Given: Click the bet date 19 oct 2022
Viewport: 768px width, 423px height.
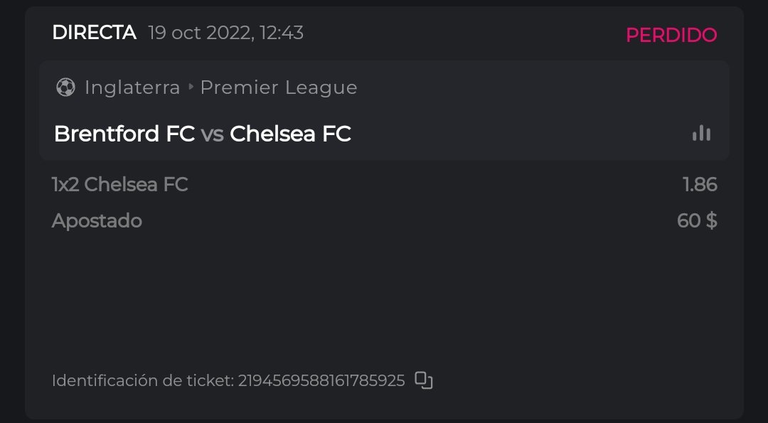Looking at the screenshot, I should (198, 33).
